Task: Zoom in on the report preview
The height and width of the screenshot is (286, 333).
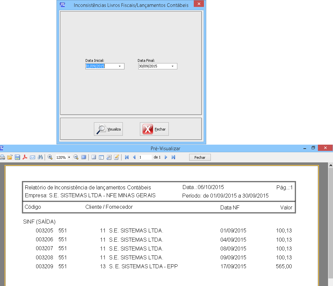Action: [x=50, y=157]
